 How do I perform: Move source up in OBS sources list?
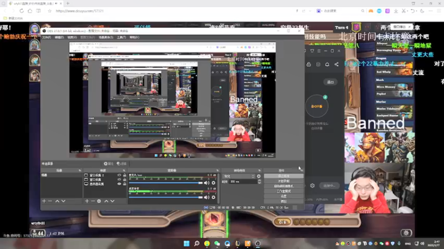(x=106, y=201)
